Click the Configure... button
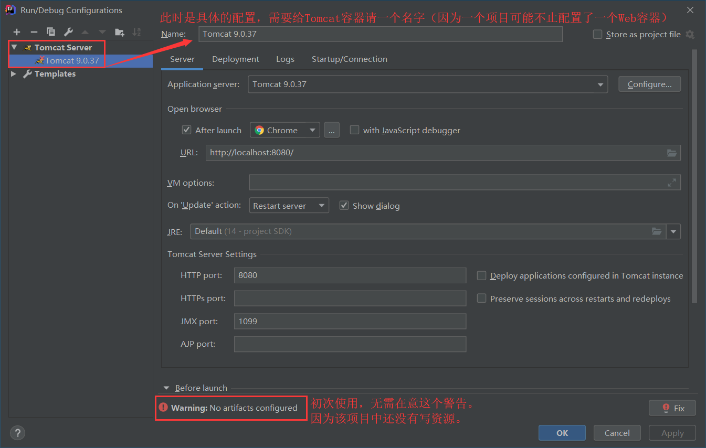The height and width of the screenshot is (448, 706). 650,84
